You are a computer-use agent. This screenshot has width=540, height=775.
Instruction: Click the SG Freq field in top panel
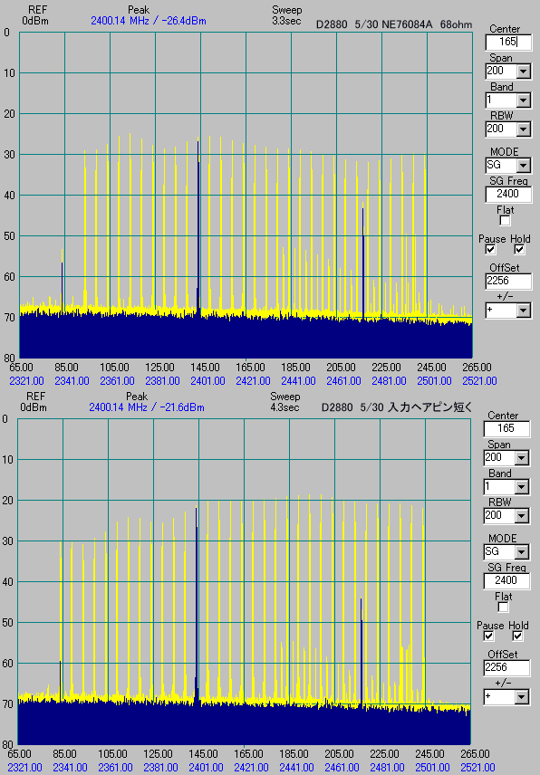click(x=508, y=194)
